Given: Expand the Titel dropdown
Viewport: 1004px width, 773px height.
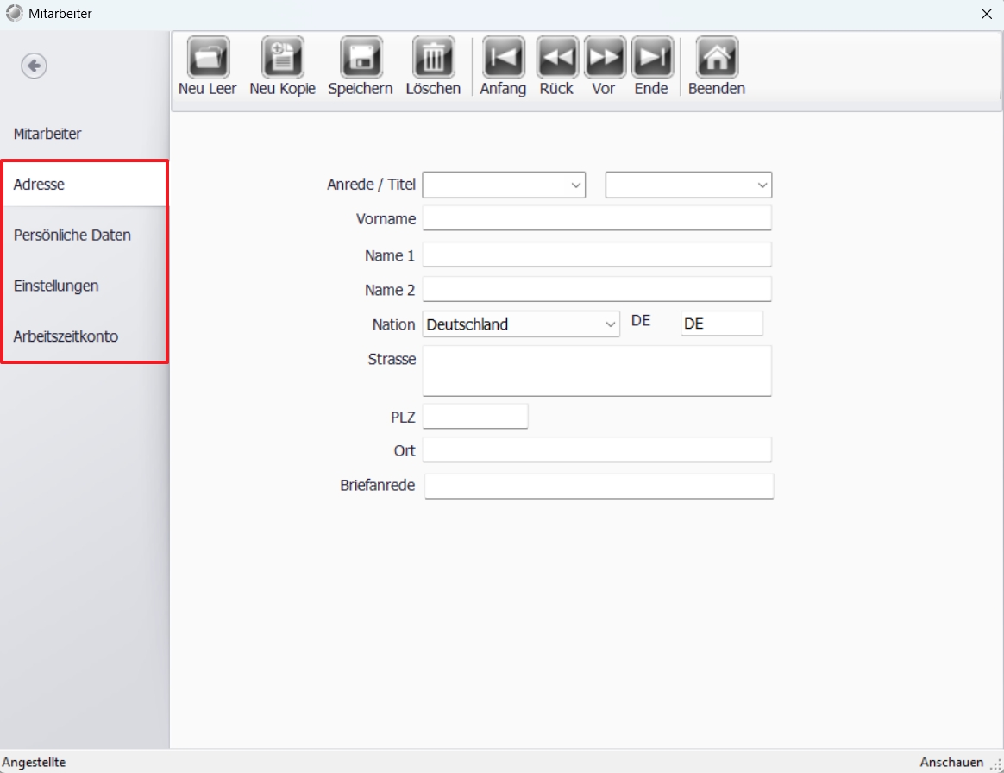Looking at the screenshot, I should click(688, 185).
